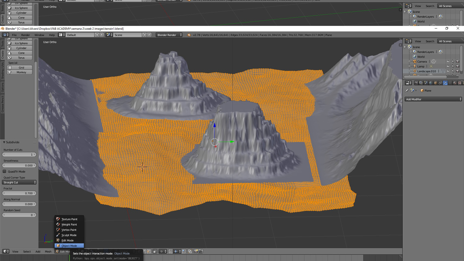Hide the Lamp in the viewport
The width and height of the screenshot is (464, 261).
[x=448, y=66]
